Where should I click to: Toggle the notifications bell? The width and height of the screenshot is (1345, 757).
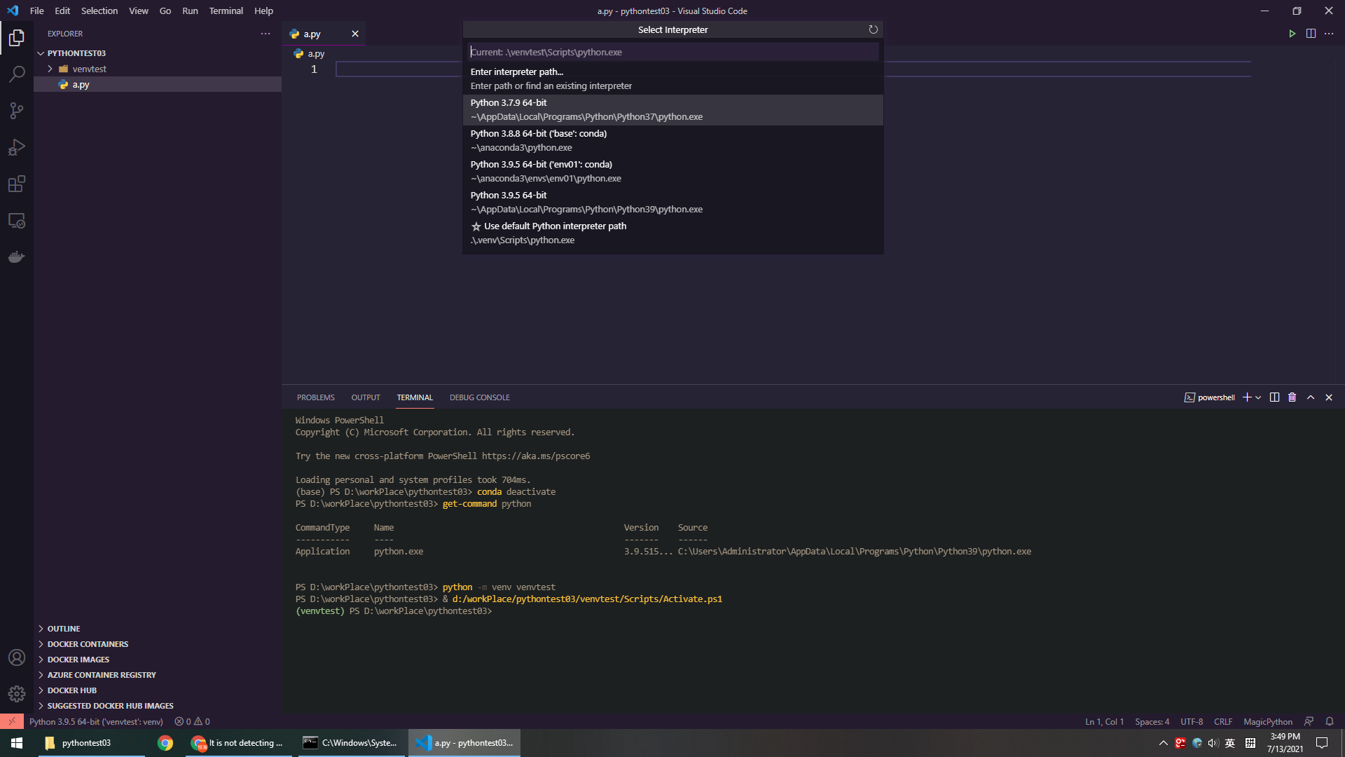point(1330,721)
